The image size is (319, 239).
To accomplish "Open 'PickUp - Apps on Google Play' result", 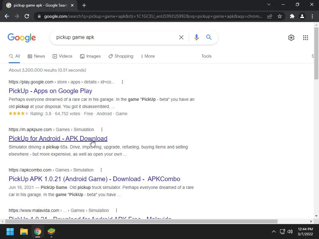I will click(x=50, y=91).
